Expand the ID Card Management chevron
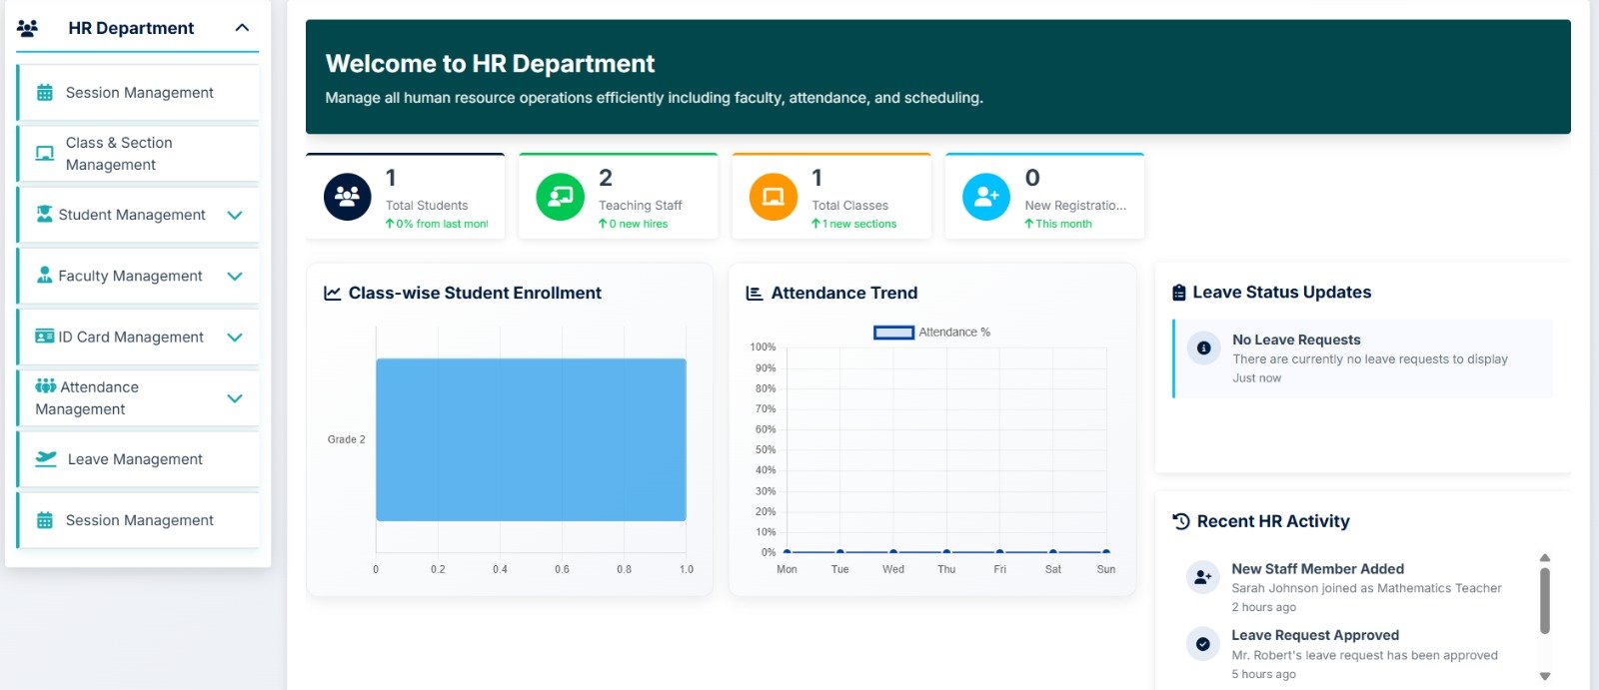1599x690 pixels. 235,338
